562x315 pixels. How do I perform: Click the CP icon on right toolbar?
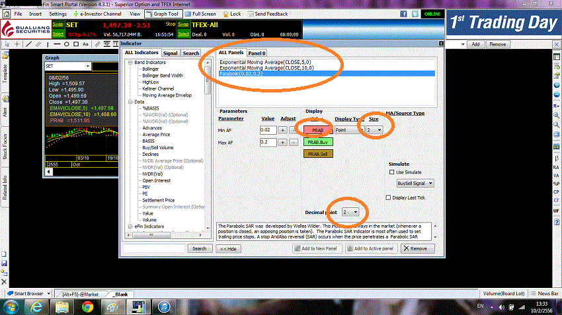point(556,192)
